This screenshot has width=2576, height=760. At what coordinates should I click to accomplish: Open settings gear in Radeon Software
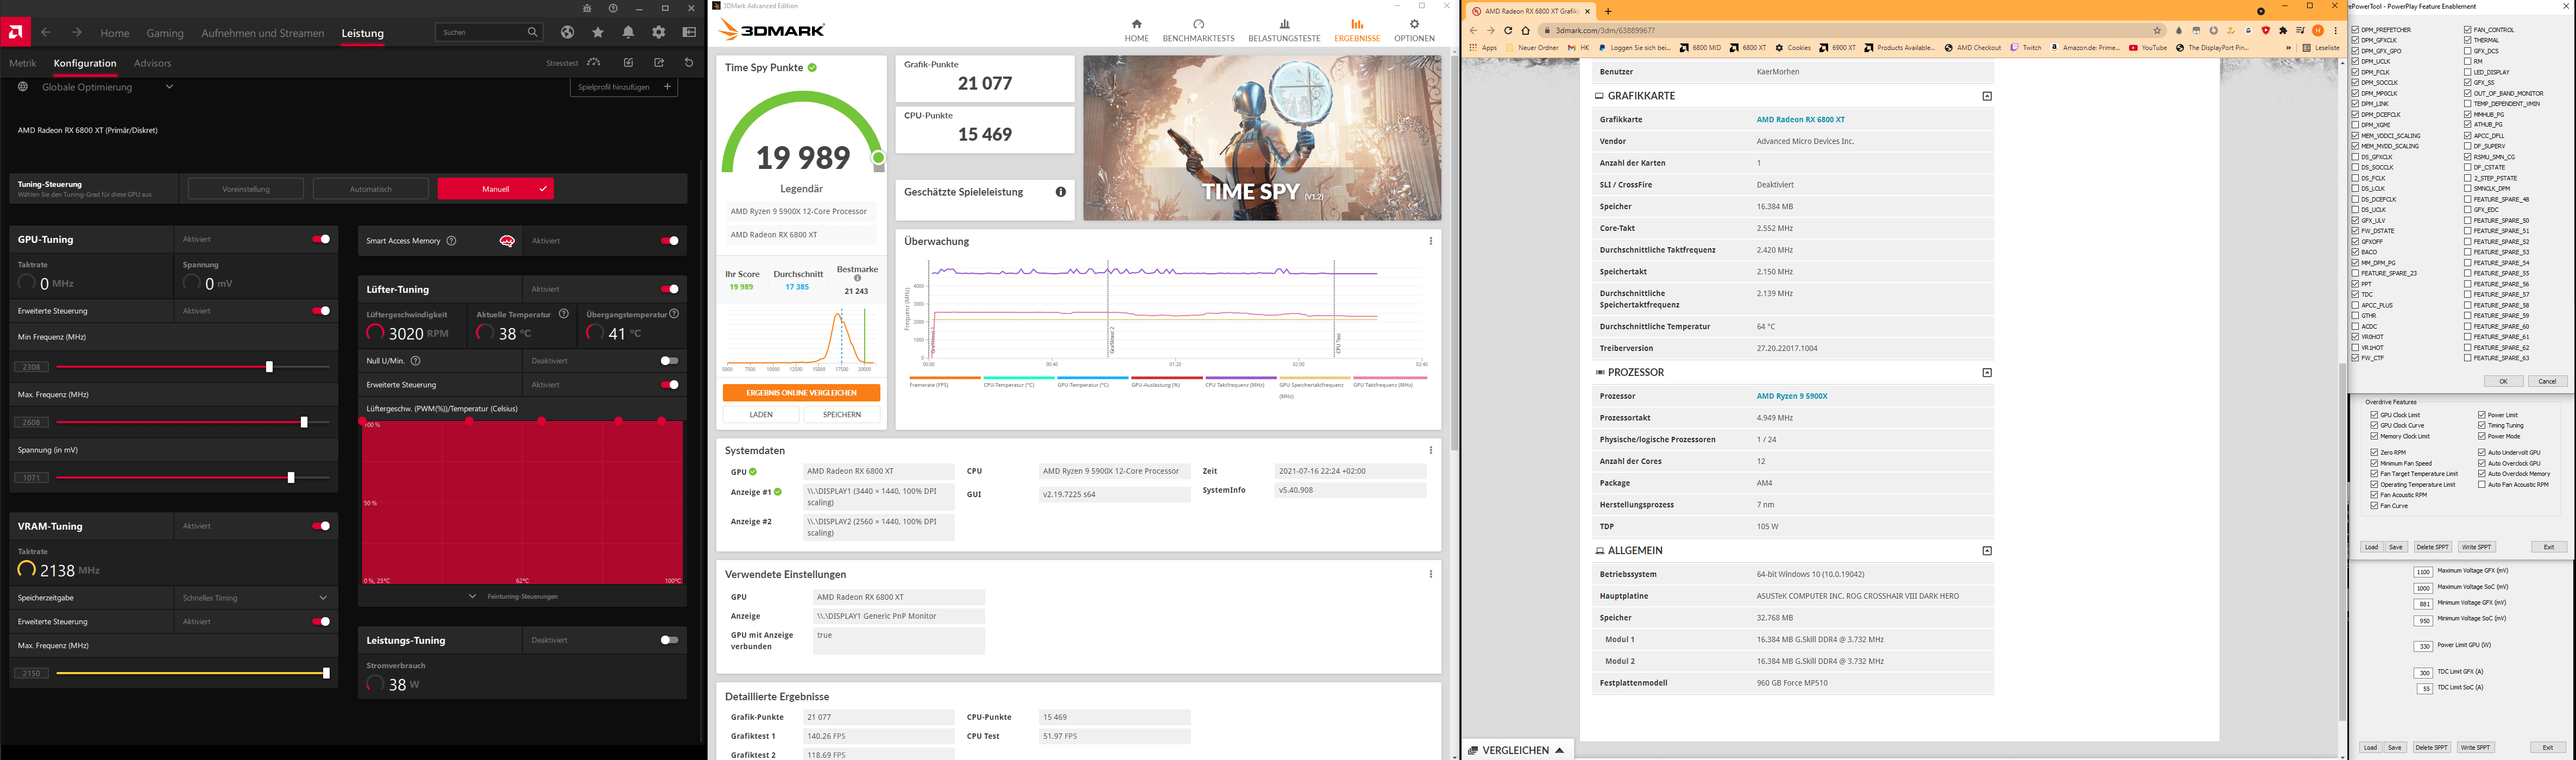click(x=658, y=32)
